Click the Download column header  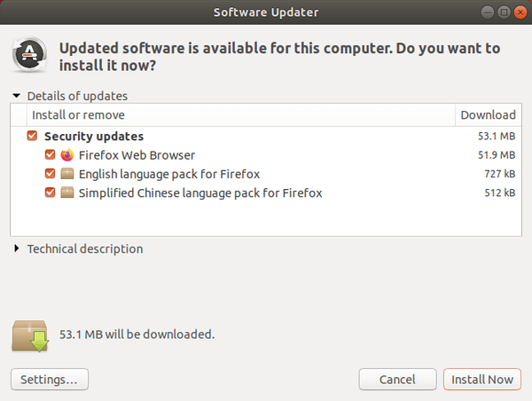[x=488, y=115]
